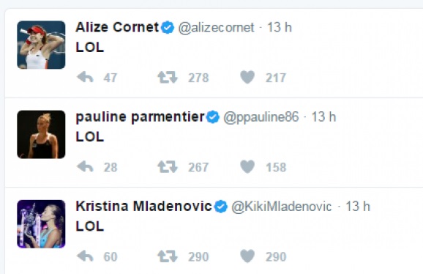The width and height of the screenshot is (423, 274).
Task: Open pauline parmentier's avatar photo
Action: (x=41, y=134)
